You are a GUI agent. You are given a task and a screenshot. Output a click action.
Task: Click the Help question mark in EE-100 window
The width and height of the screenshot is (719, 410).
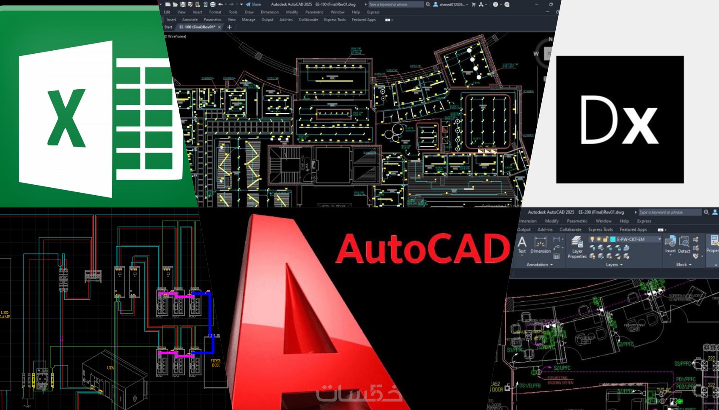[495, 4]
